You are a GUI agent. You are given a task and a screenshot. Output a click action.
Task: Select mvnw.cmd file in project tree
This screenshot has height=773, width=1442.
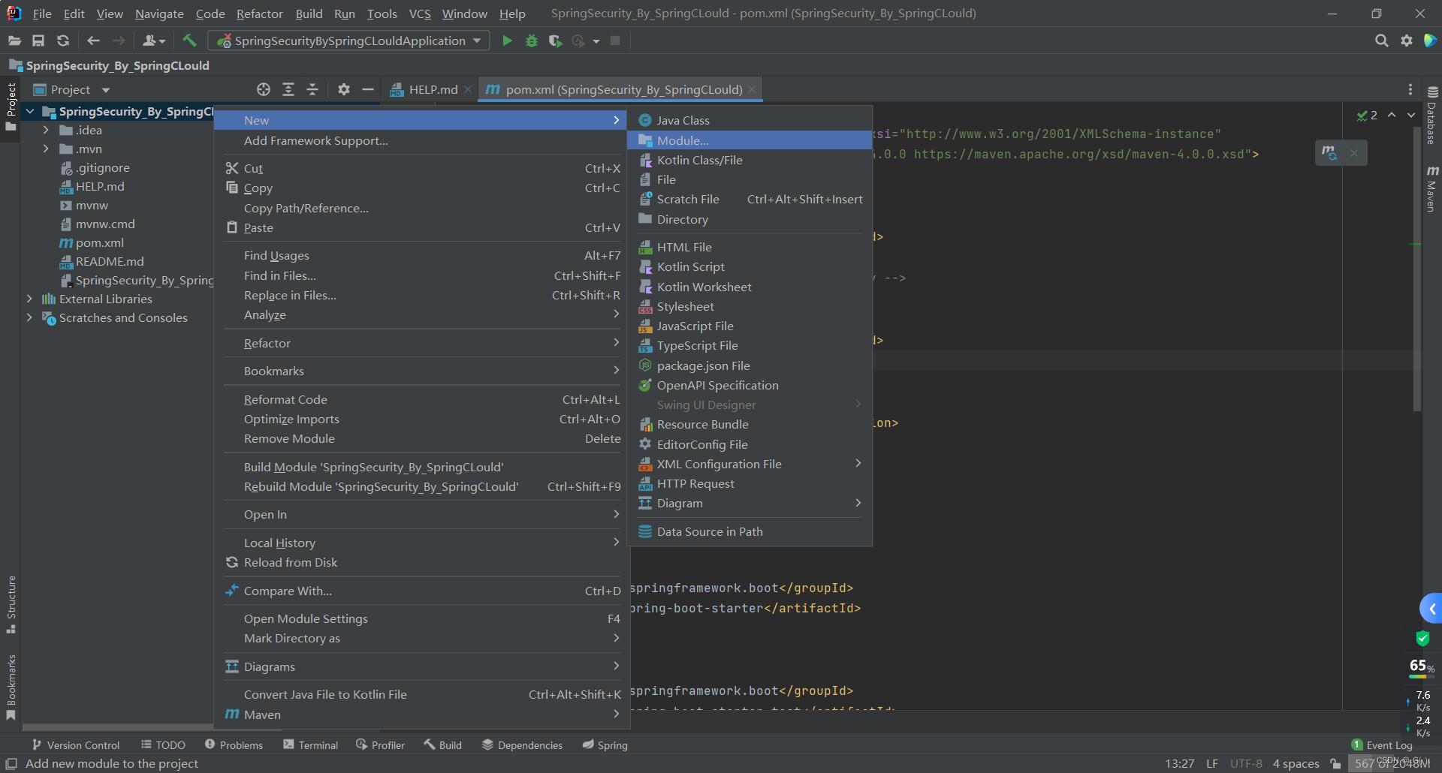97,224
